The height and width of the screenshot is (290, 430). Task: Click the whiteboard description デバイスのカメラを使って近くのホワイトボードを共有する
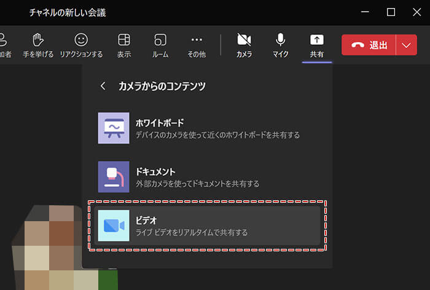pos(217,135)
